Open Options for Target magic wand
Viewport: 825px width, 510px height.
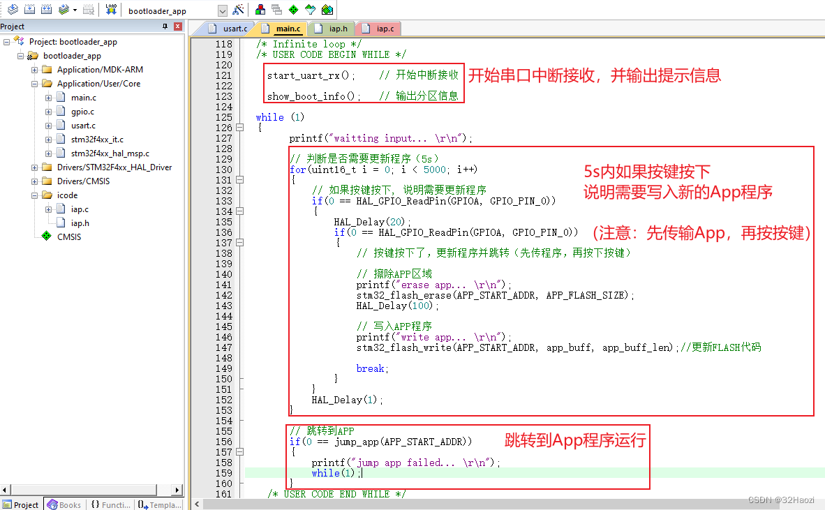239,10
